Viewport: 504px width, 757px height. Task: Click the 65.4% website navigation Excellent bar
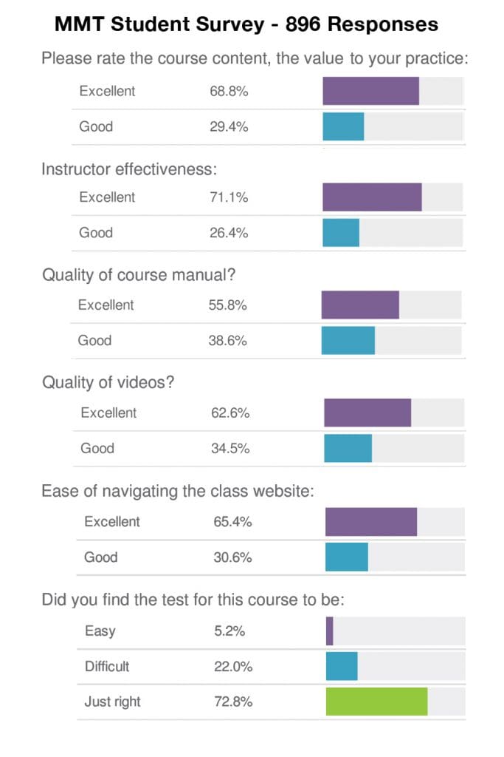point(370,522)
